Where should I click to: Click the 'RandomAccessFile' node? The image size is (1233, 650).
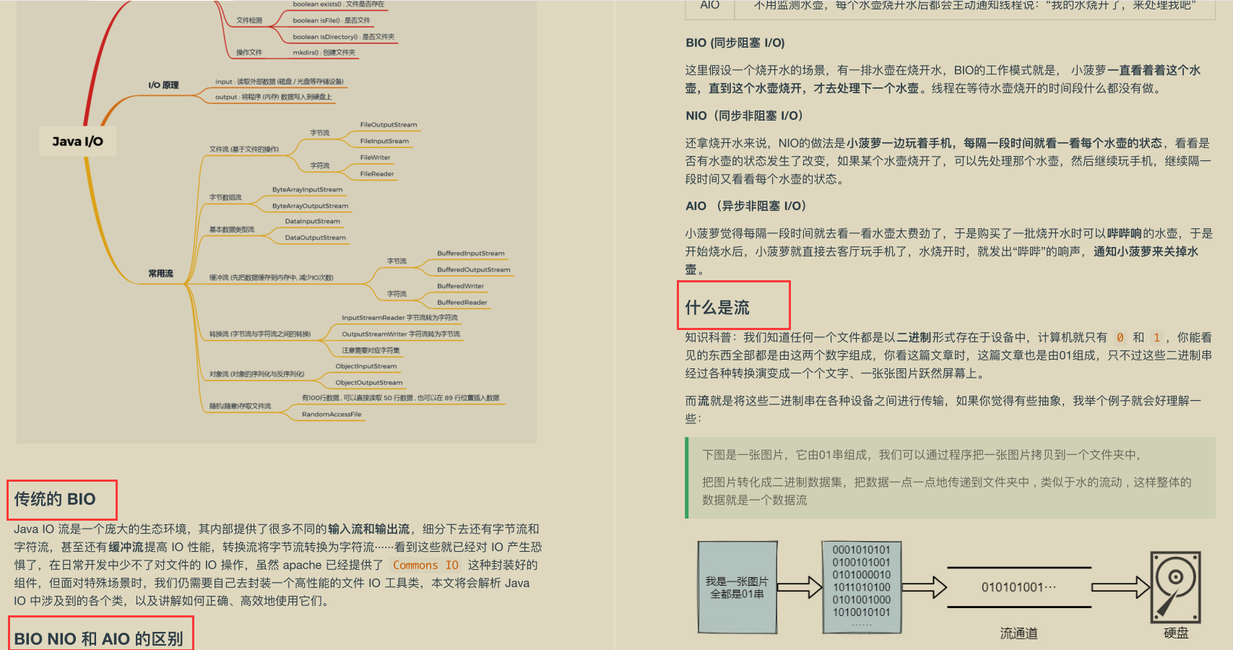332,415
